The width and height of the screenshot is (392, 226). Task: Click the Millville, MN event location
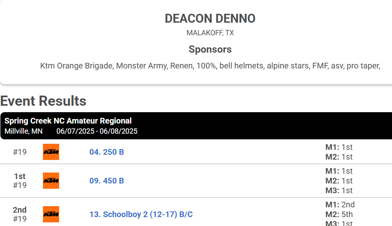click(x=23, y=131)
